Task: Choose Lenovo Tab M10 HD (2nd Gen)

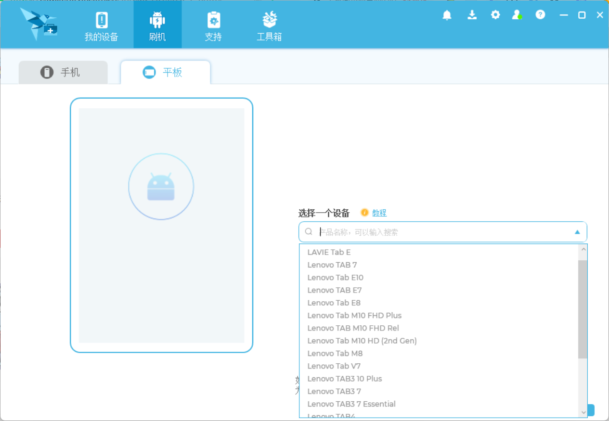Action: [439, 341]
